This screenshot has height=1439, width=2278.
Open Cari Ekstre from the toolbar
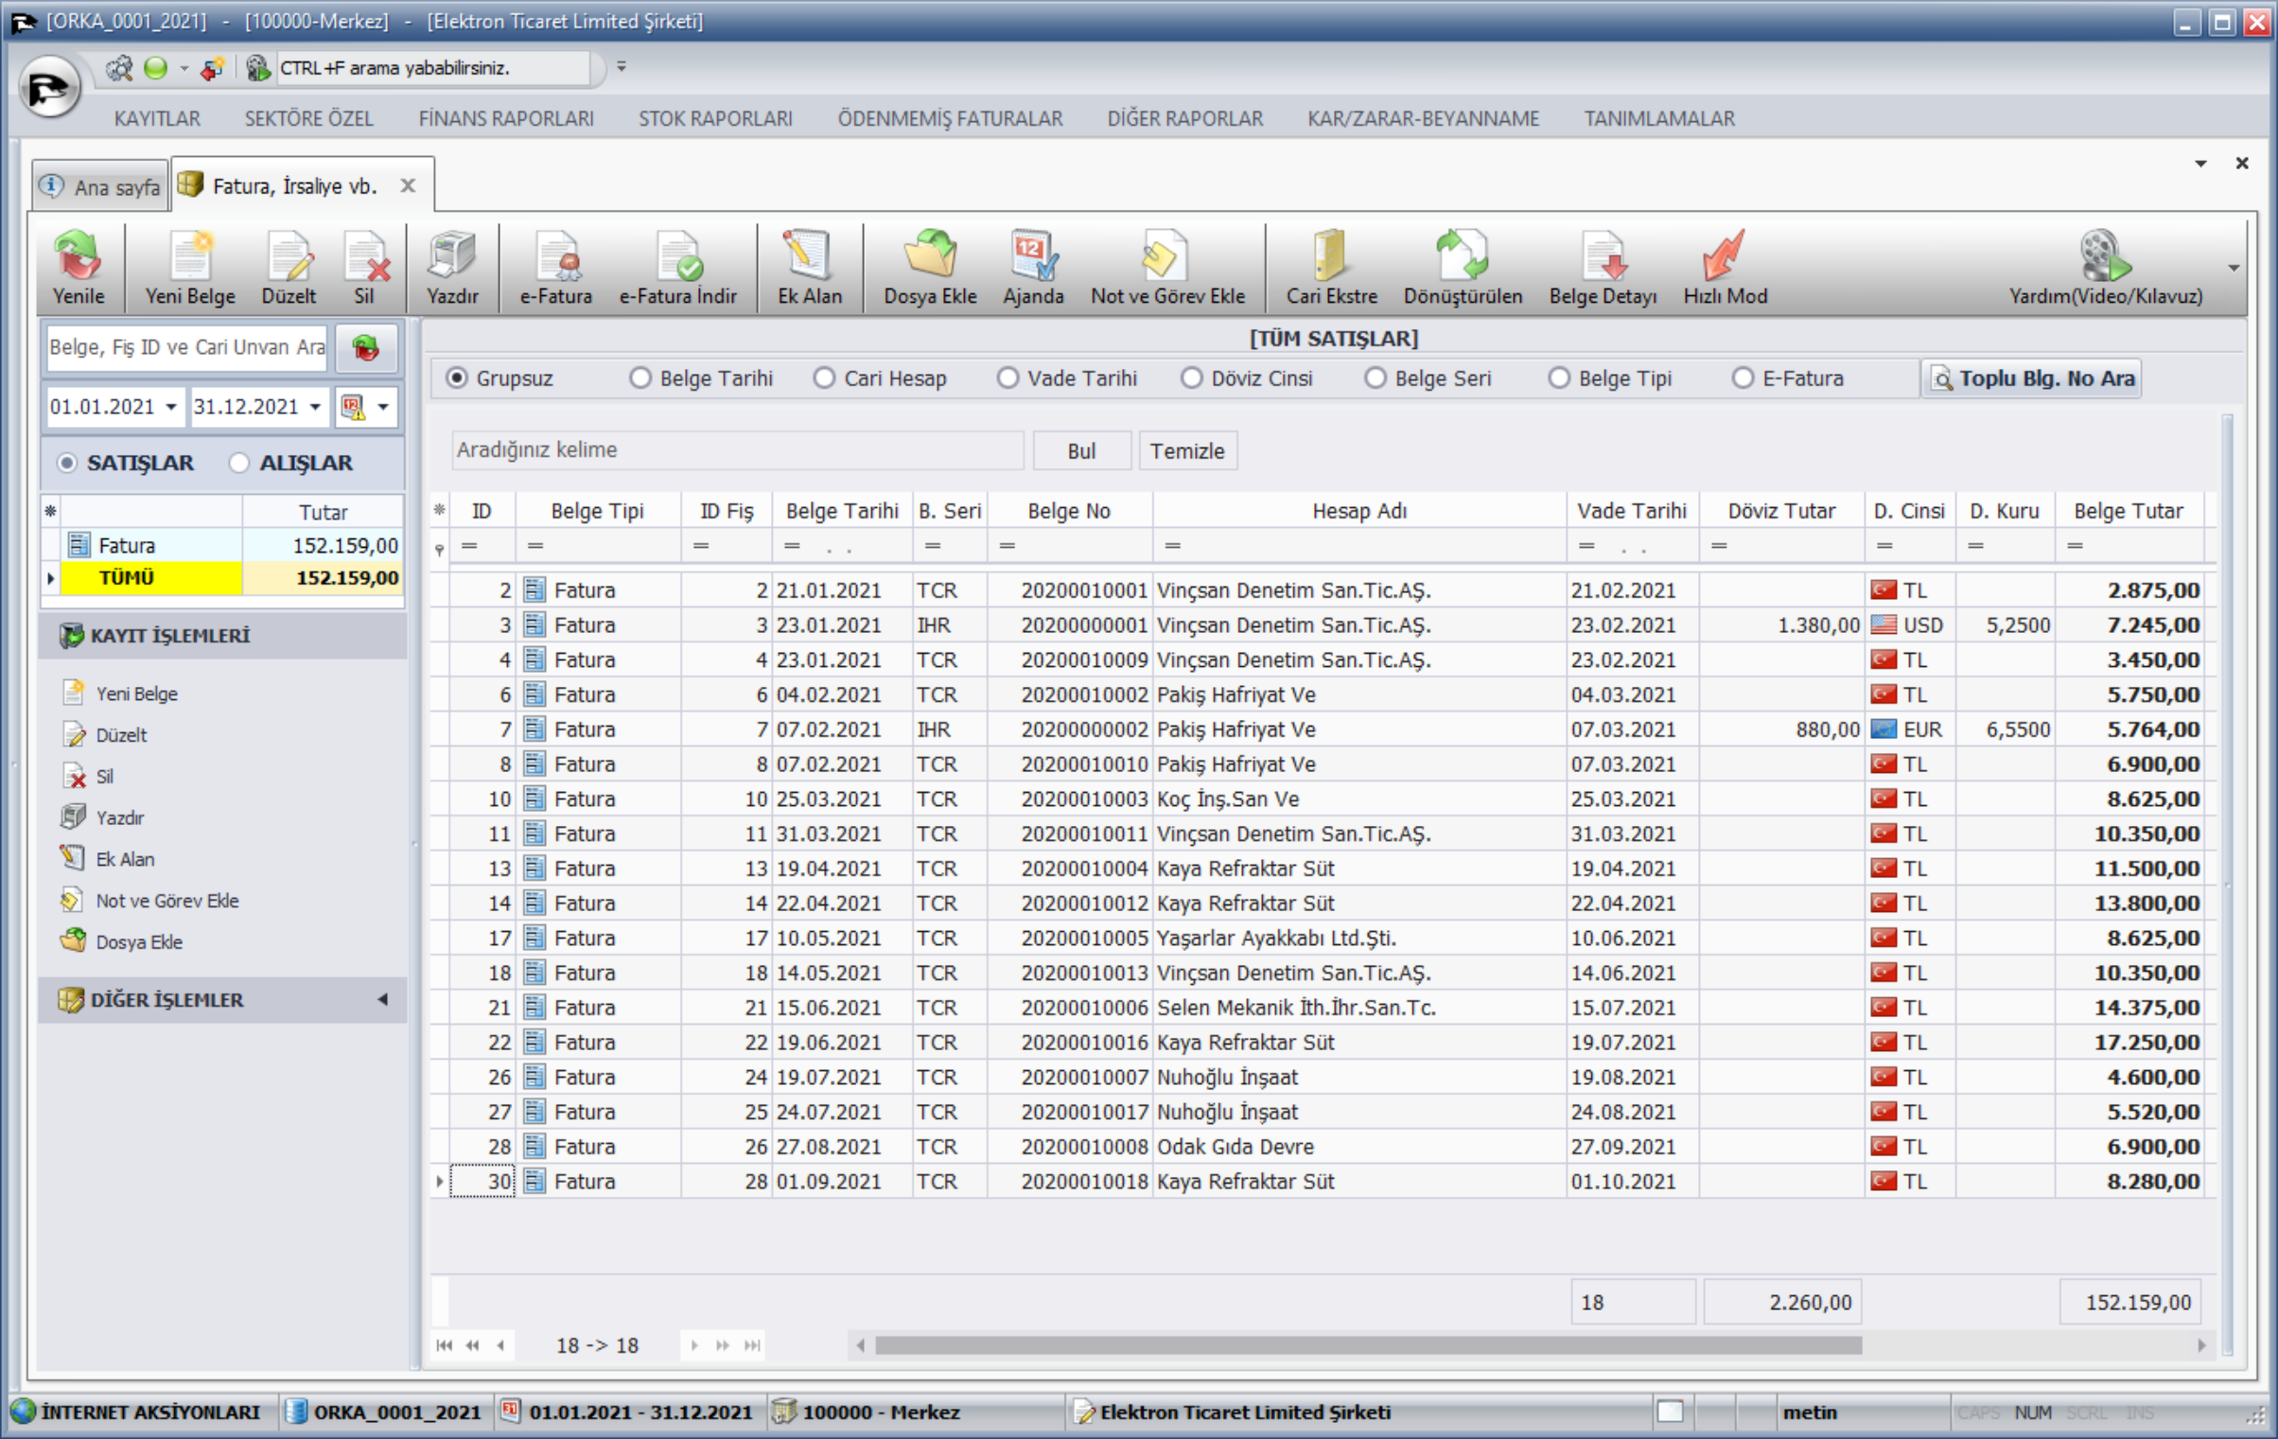(1331, 268)
